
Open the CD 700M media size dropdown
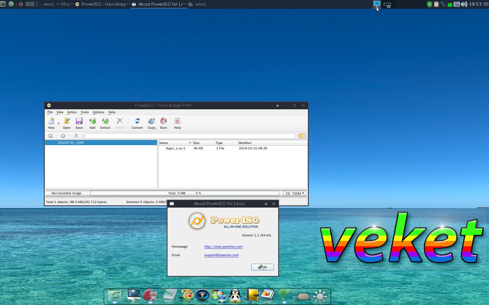coord(295,193)
